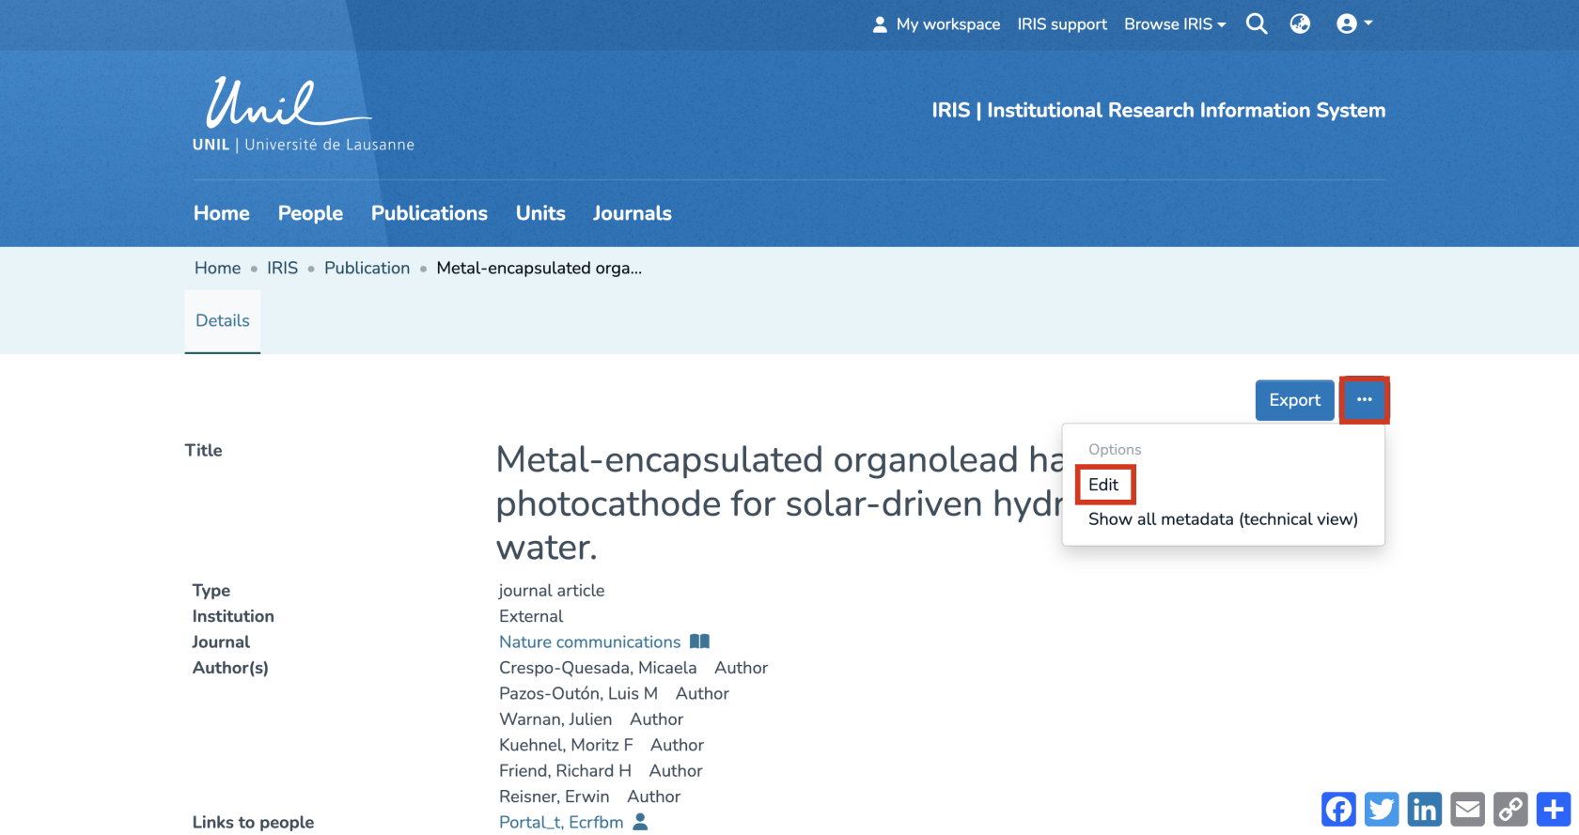Toggle the three-dots options menu
Viewport: 1579px width, 835px height.
coord(1364,400)
